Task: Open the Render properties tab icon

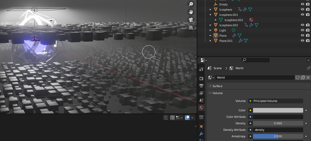Action: point(201,78)
